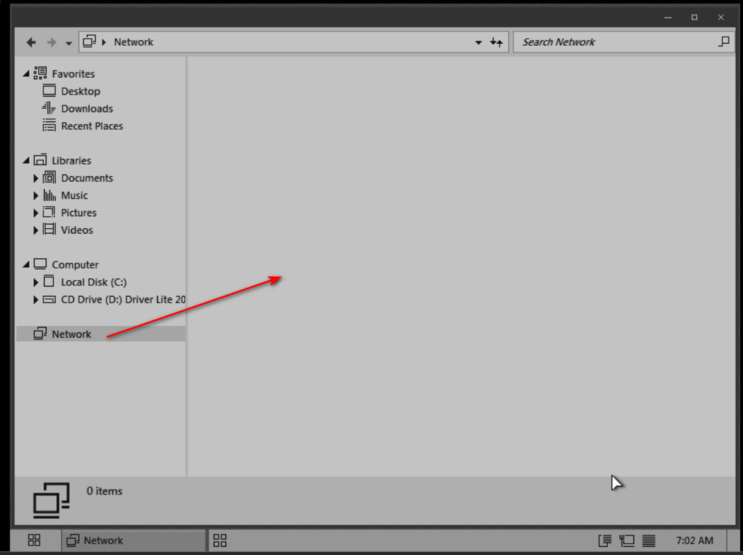Collapse the Libraries group

[26, 161]
